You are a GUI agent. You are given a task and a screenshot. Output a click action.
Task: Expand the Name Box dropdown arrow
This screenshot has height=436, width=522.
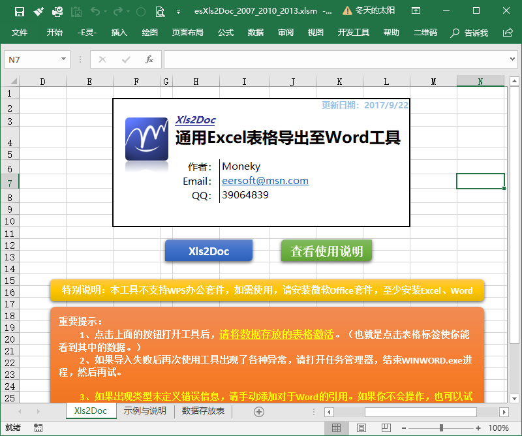click(x=63, y=59)
